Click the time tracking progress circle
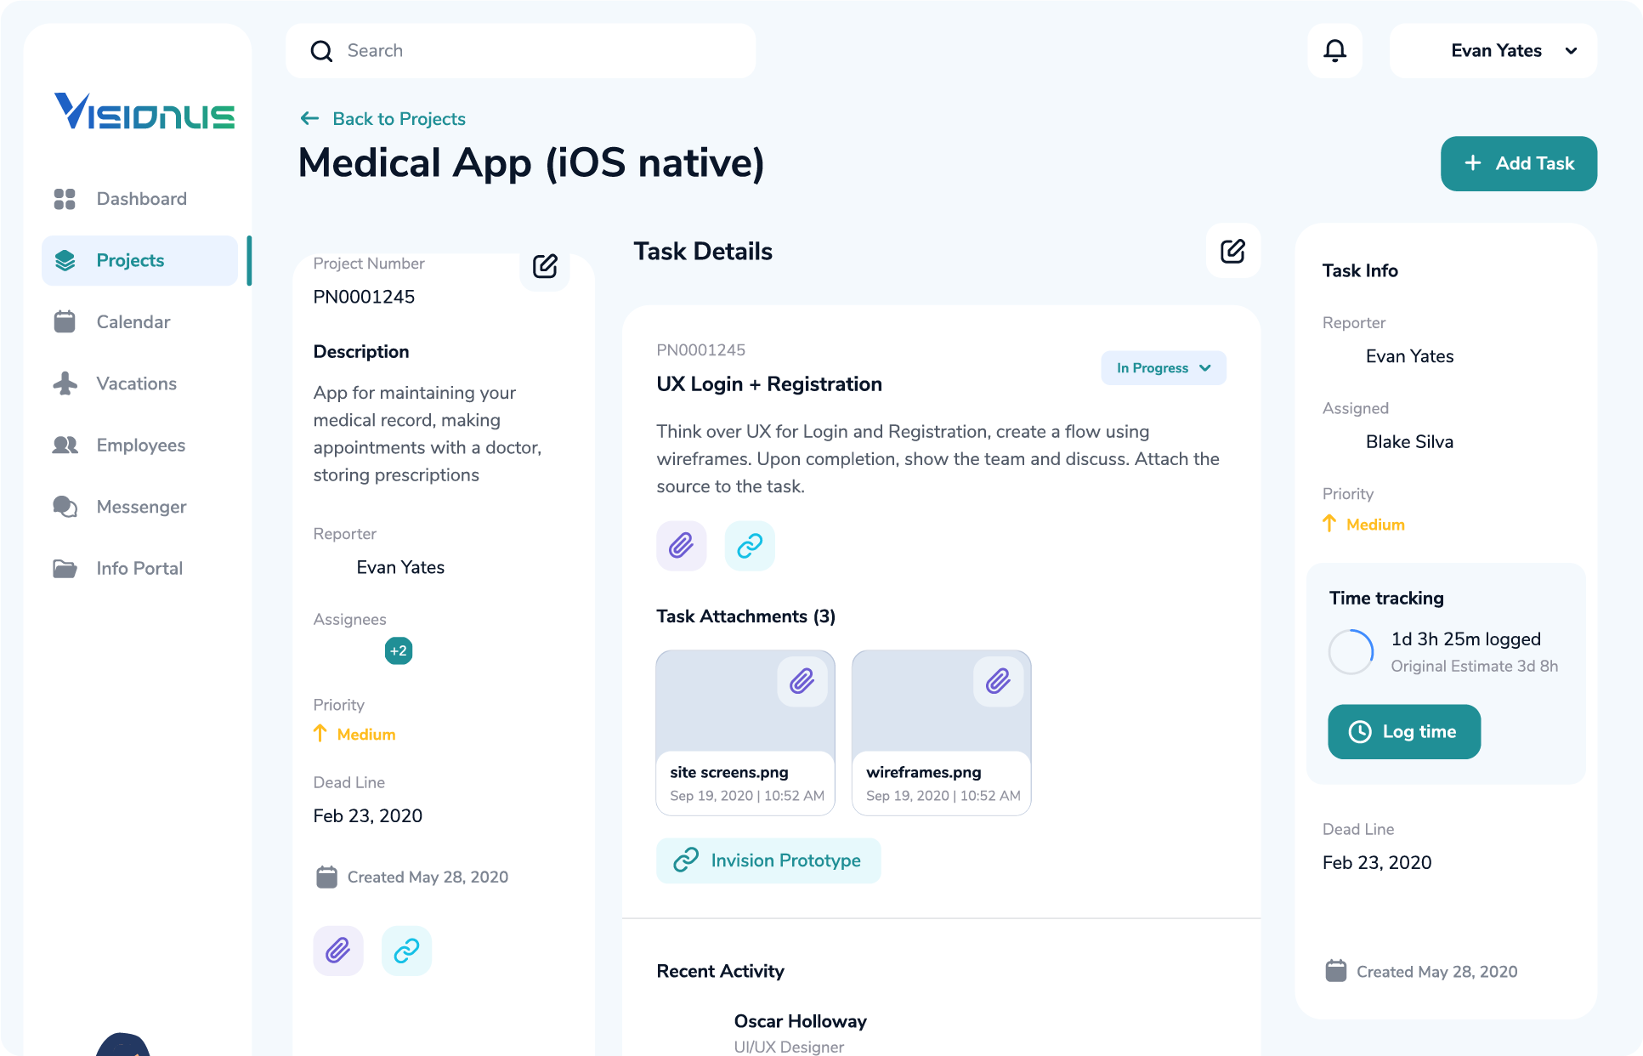 1350,651
